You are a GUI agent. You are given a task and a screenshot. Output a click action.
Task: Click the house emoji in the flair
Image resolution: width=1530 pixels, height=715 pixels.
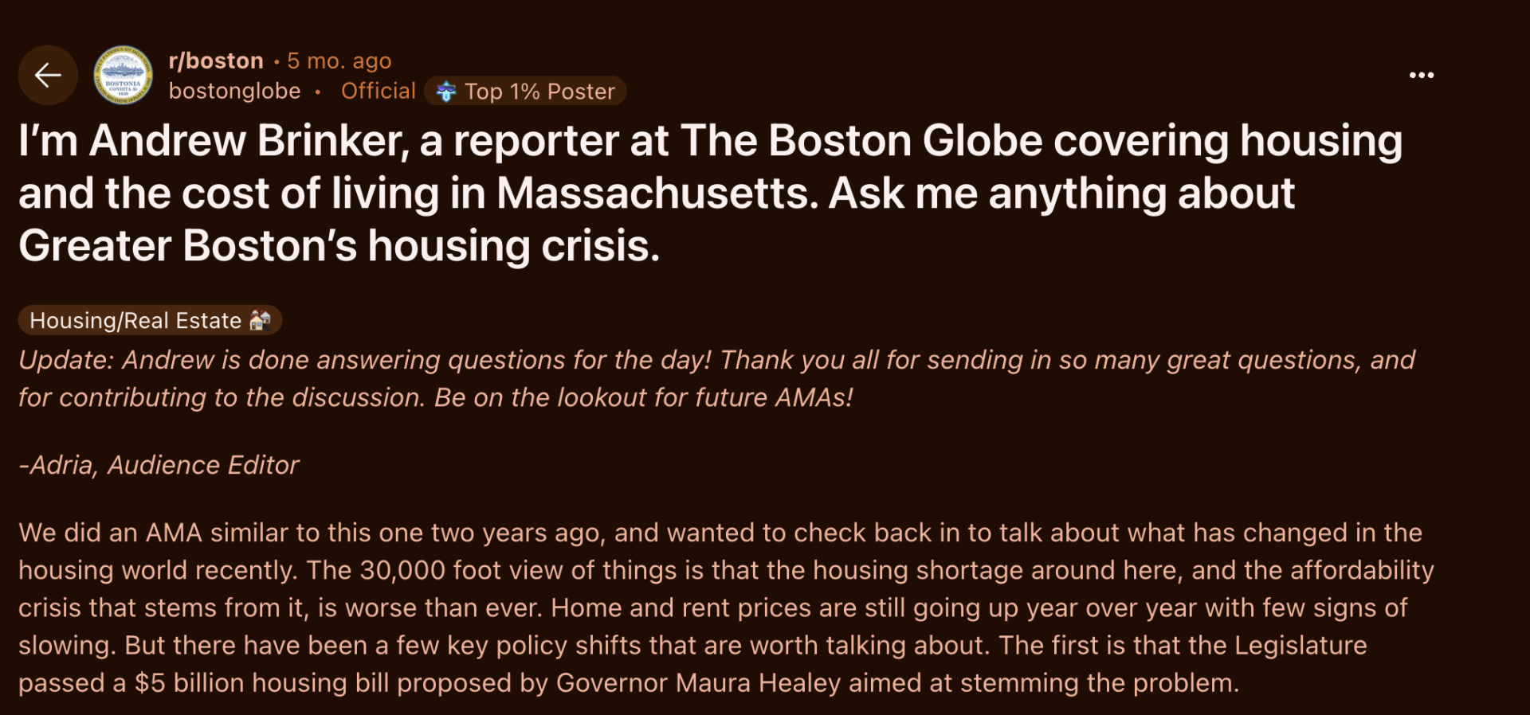pyautogui.click(x=261, y=320)
